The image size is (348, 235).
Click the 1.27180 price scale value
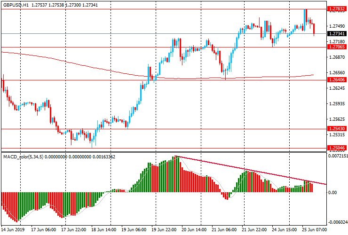coord(337,42)
